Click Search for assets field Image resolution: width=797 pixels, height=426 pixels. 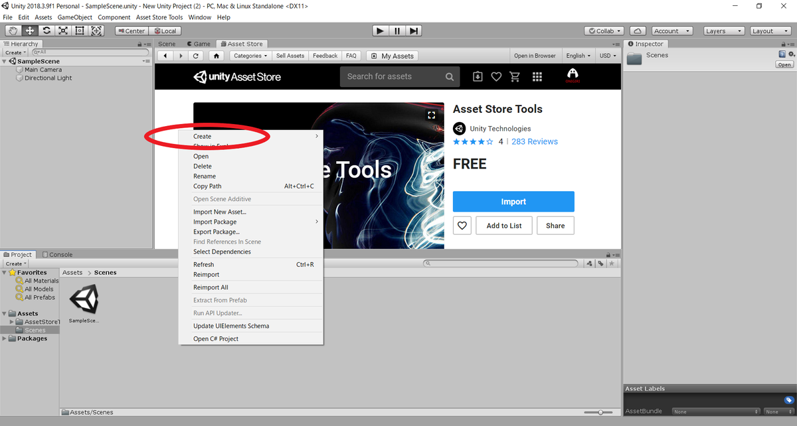400,76
